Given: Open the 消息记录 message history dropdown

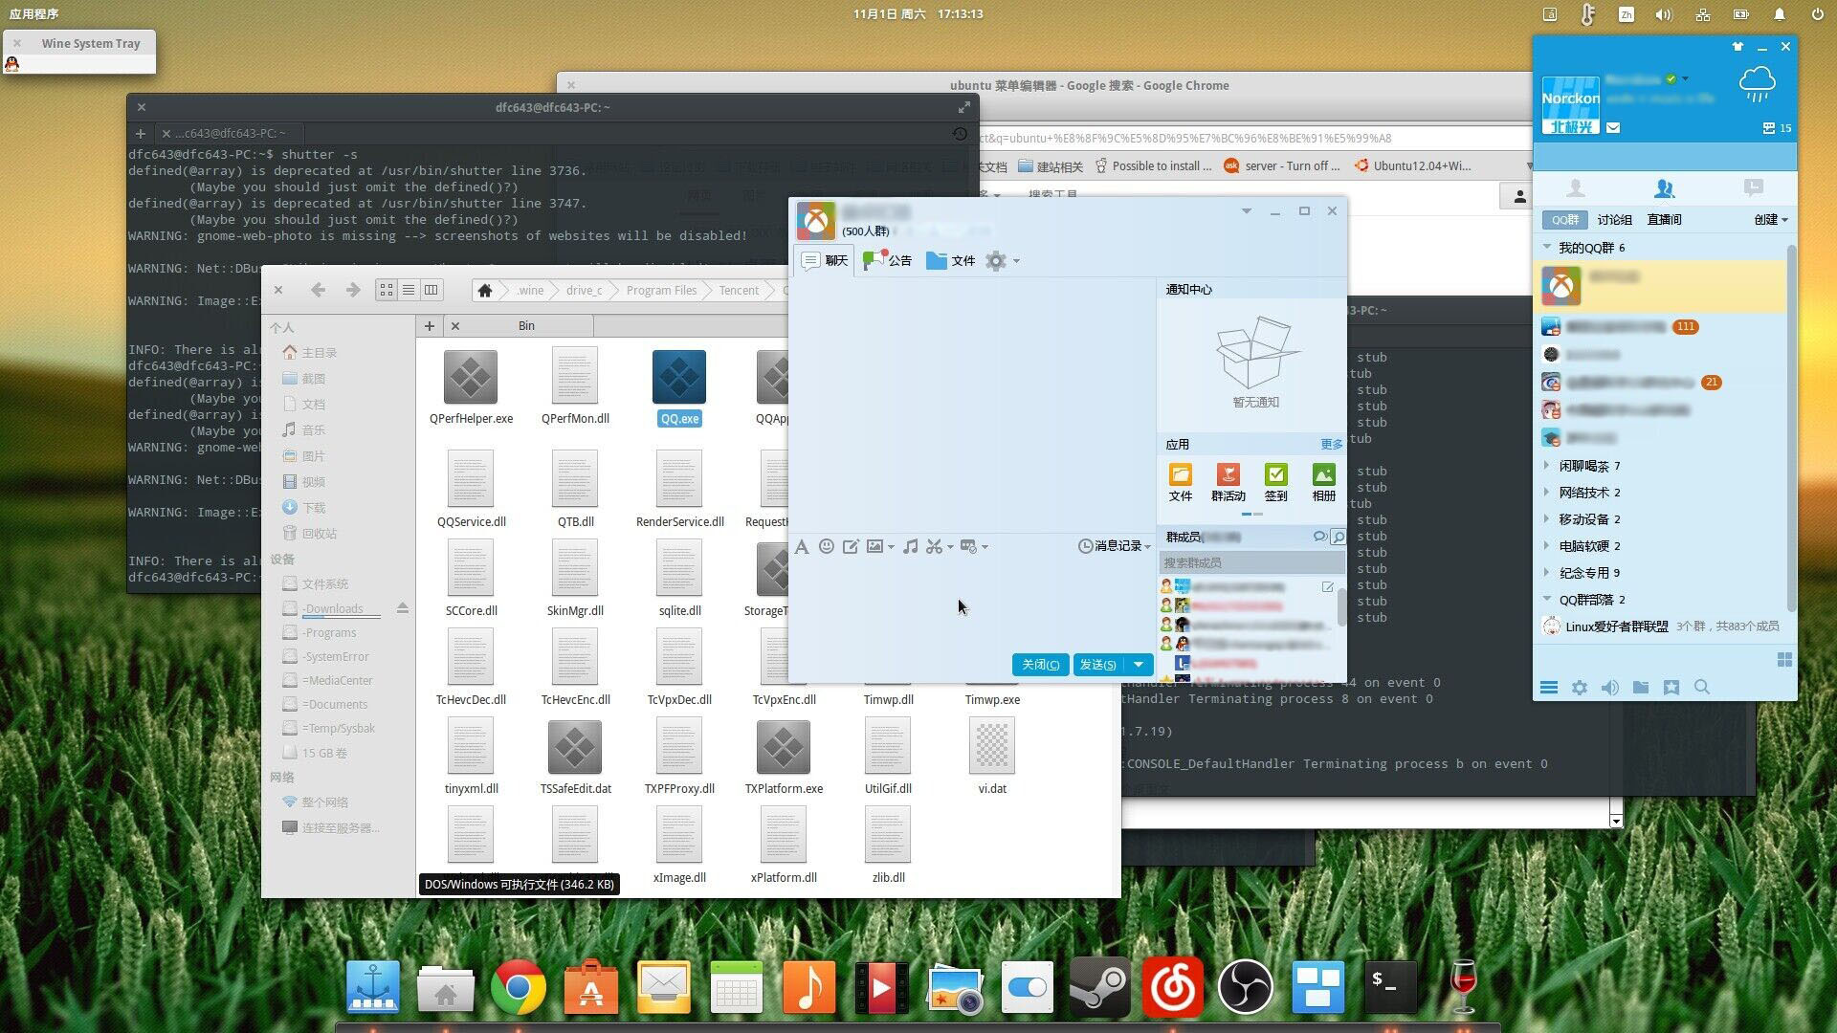Looking at the screenshot, I should [x=1114, y=546].
